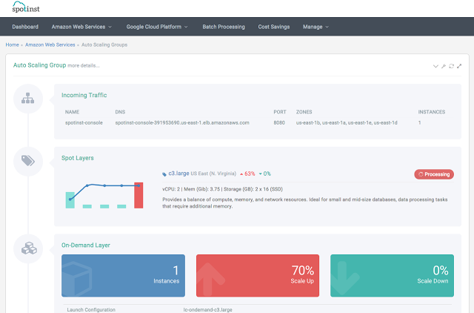Click the tag icon beside c3.large
The image size is (474, 313).
pos(164,174)
